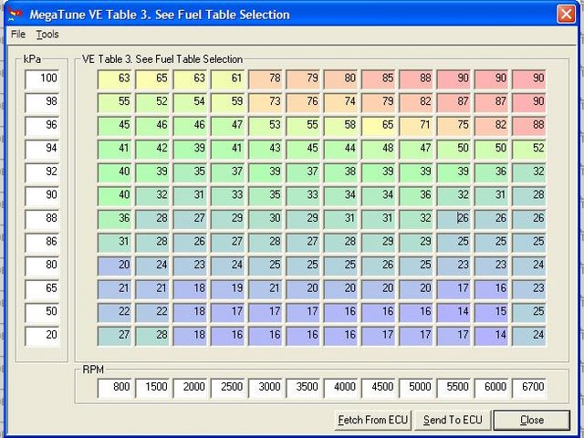This screenshot has width=584, height=438.
Task: Select the 50 kPa bin field
Action: coord(42,312)
